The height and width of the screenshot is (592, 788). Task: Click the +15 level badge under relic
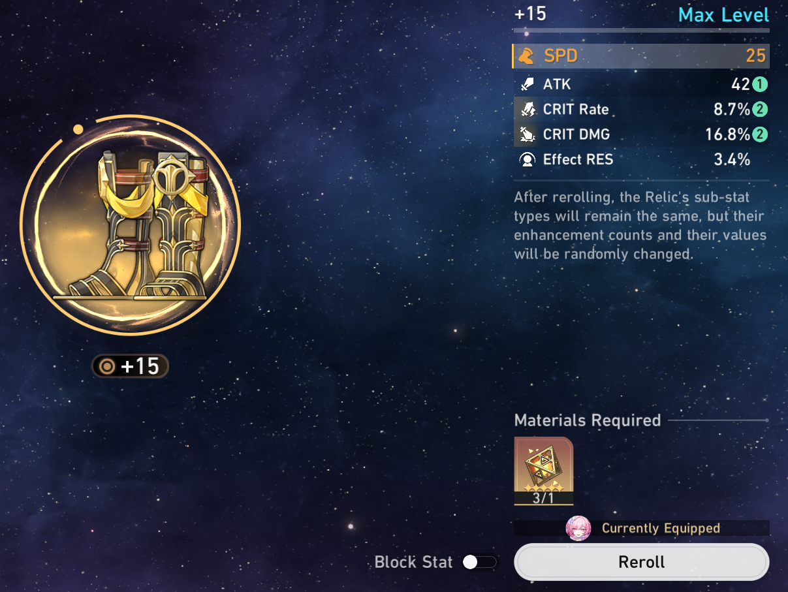[x=130, y=366]
